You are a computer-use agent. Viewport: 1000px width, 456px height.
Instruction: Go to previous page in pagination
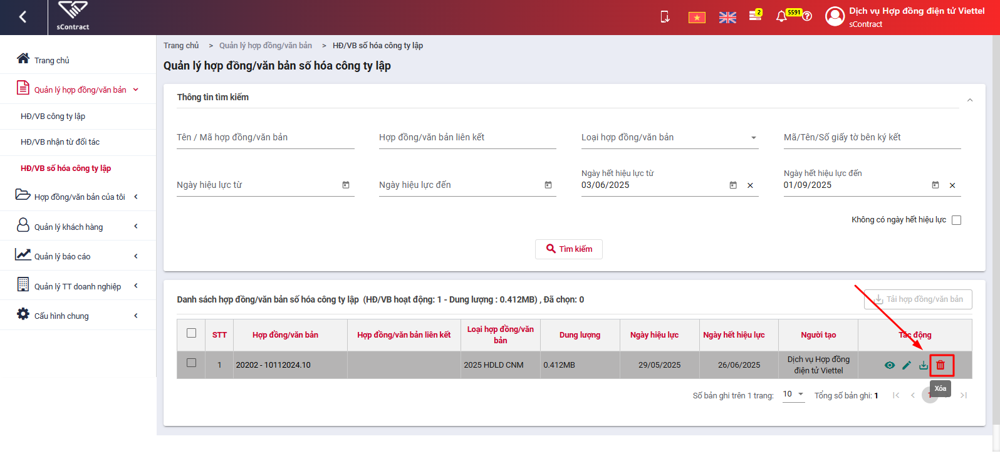(913, 395)
